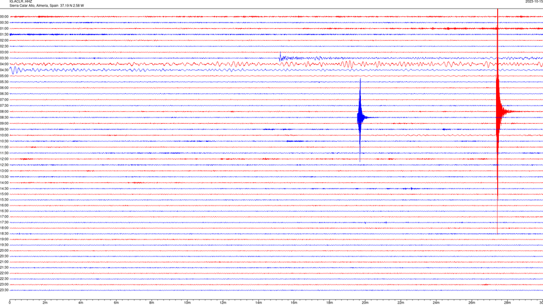Click the "03:30" trace time label
Screen dimensions: 543x305
[x=5, y=58]
